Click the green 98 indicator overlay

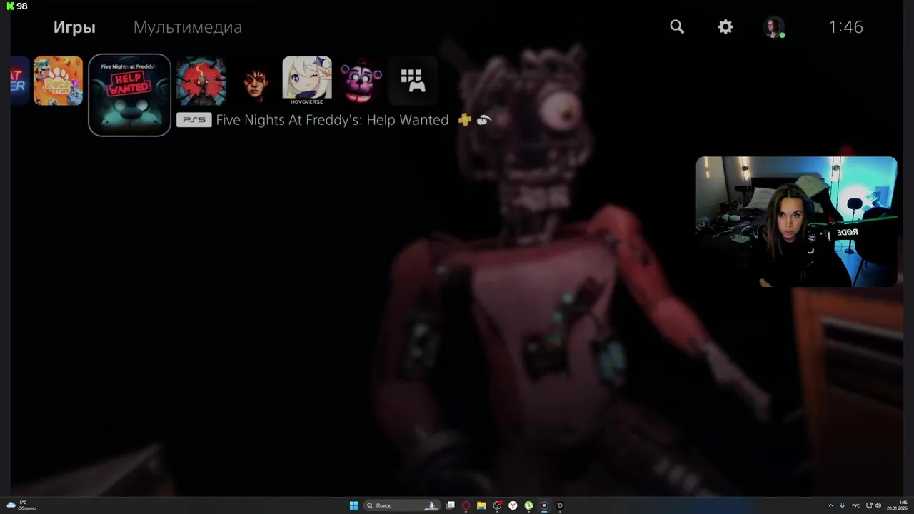click(x=16, y=6)
